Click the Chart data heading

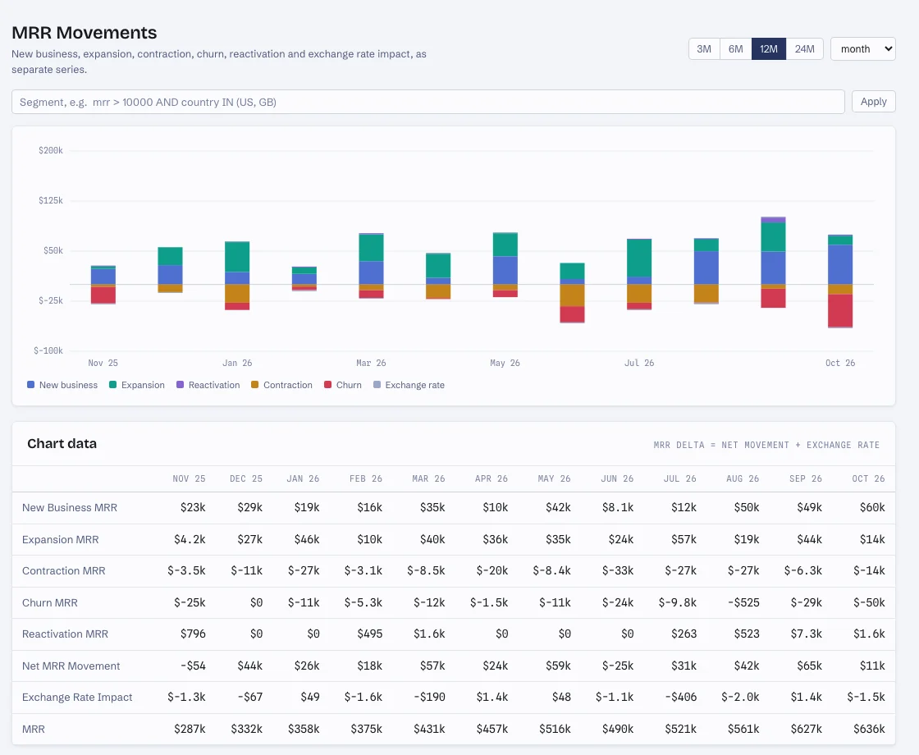coord(62,444)
